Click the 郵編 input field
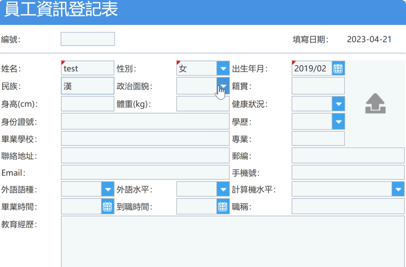The width and height of the screenshot is (406, 267). (x=348, y=156)
